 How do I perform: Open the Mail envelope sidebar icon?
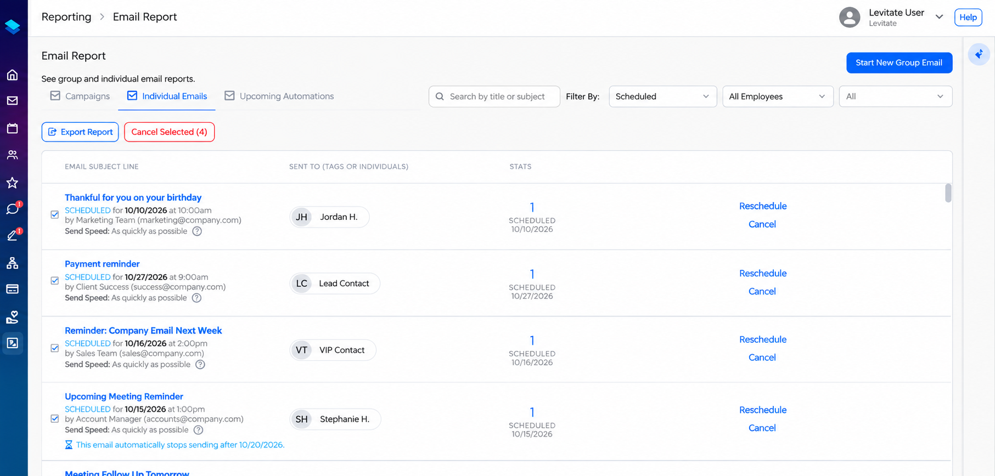pos(13,101)
